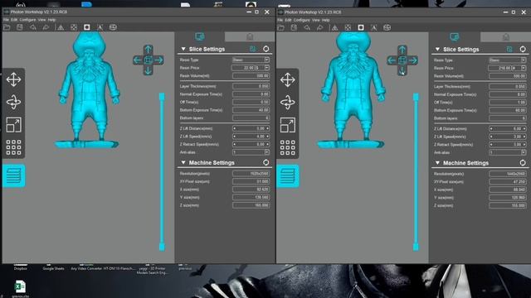Click Layer Thickness field in left window

251,86
